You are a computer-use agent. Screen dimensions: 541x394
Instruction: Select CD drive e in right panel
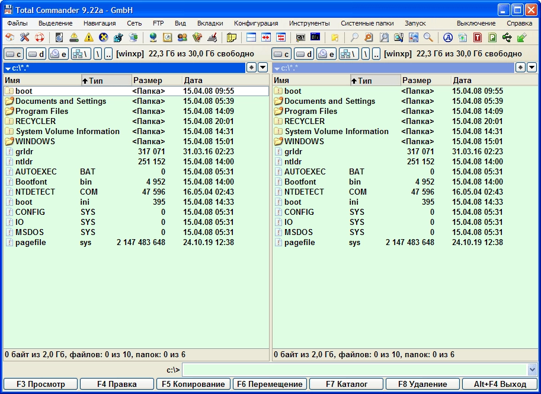[326, 54]
